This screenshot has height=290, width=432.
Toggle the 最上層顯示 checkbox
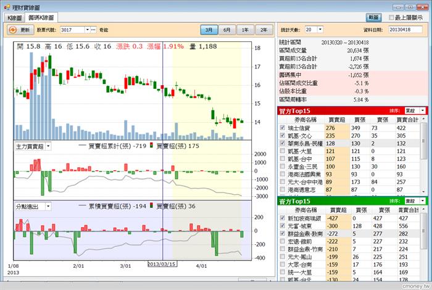(x=391, y=17)
